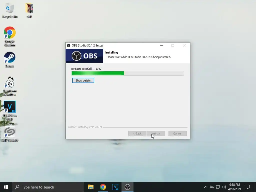Select the Google Chrome desktop shortcut

[10, 36]
